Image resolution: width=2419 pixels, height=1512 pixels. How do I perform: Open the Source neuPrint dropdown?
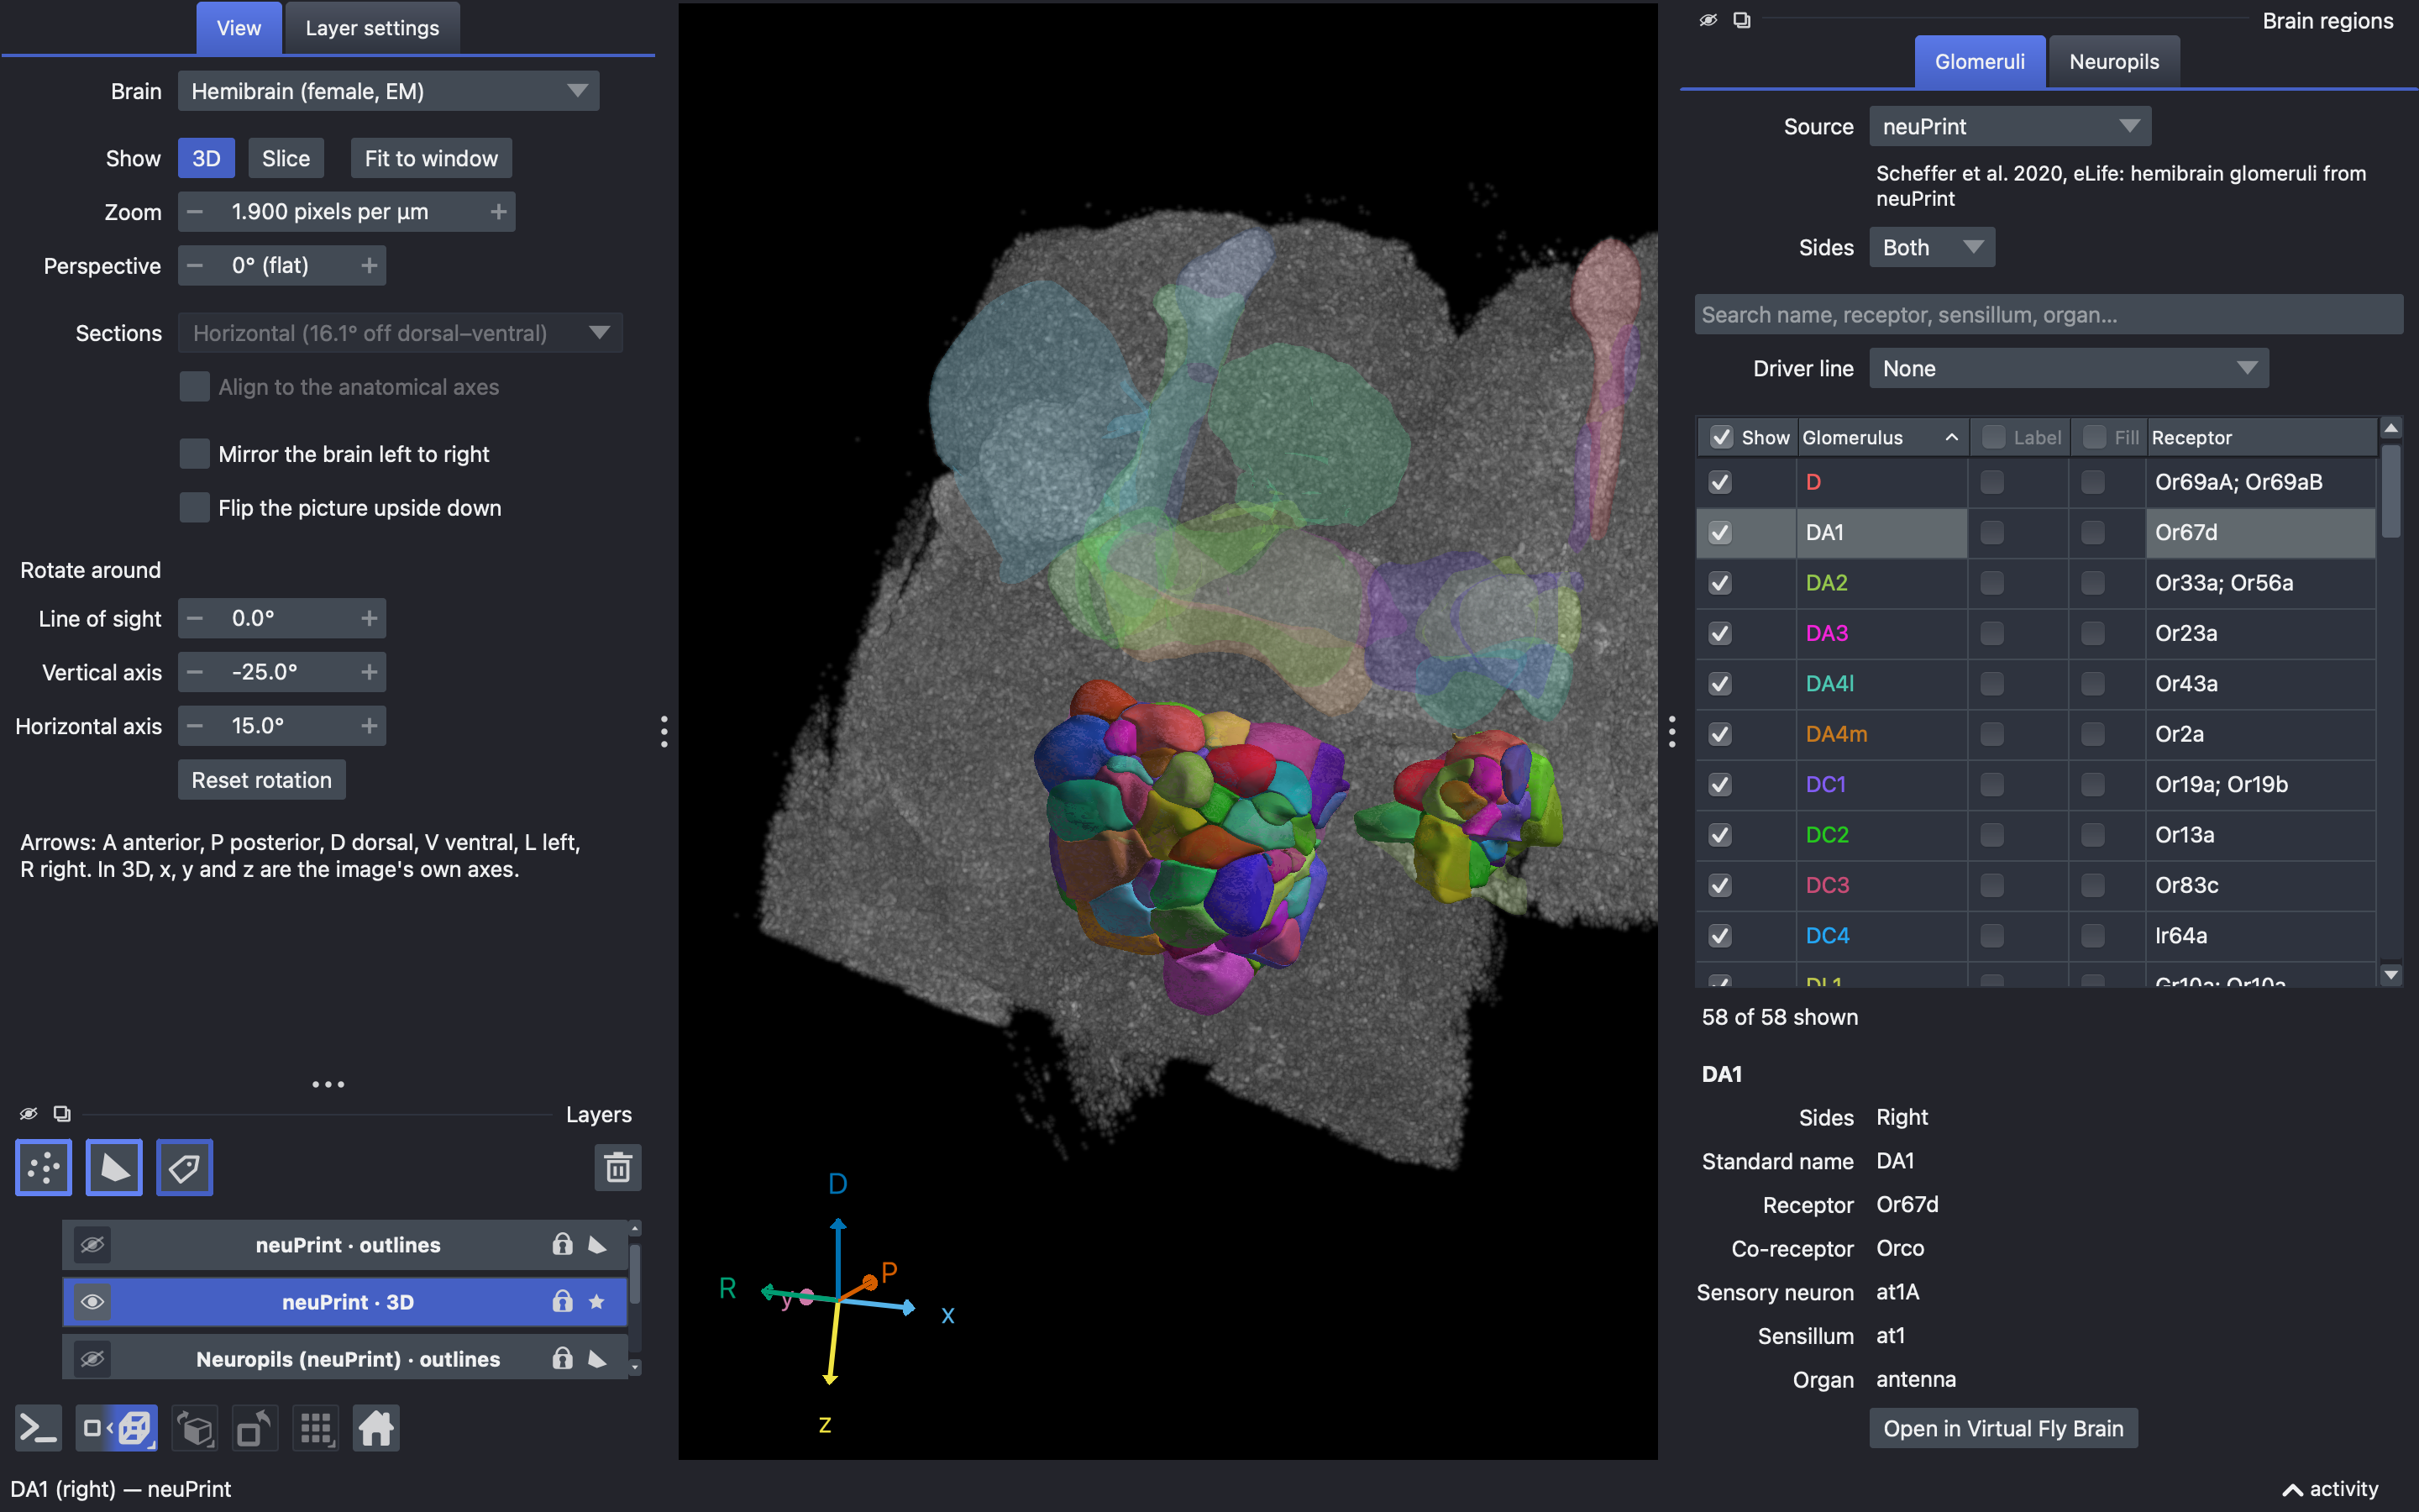point(2009,126)
